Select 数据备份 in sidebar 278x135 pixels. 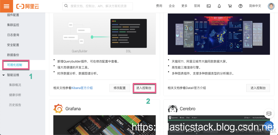tap(13, 55)
